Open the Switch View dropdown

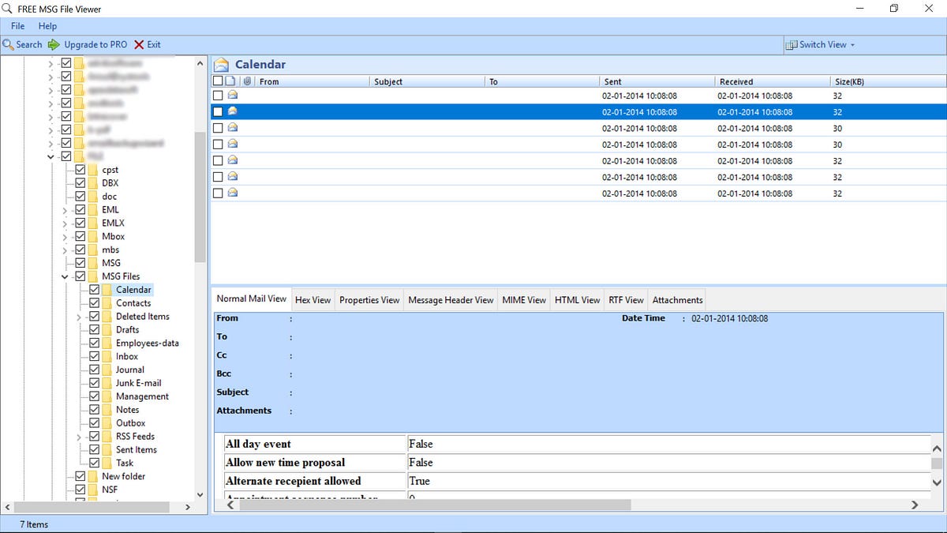pyautogui.click(x=821, y=44)
